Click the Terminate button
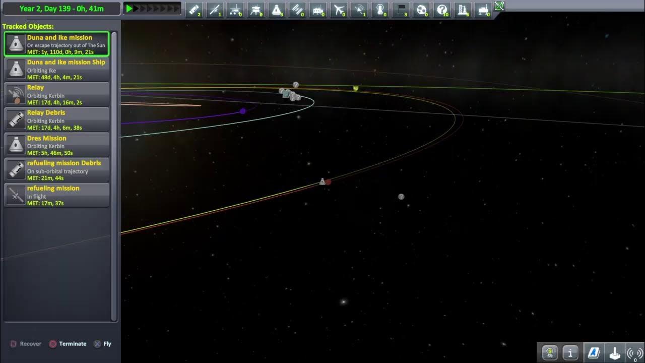The width and height of the screenshot is (645, 363). 68,344
